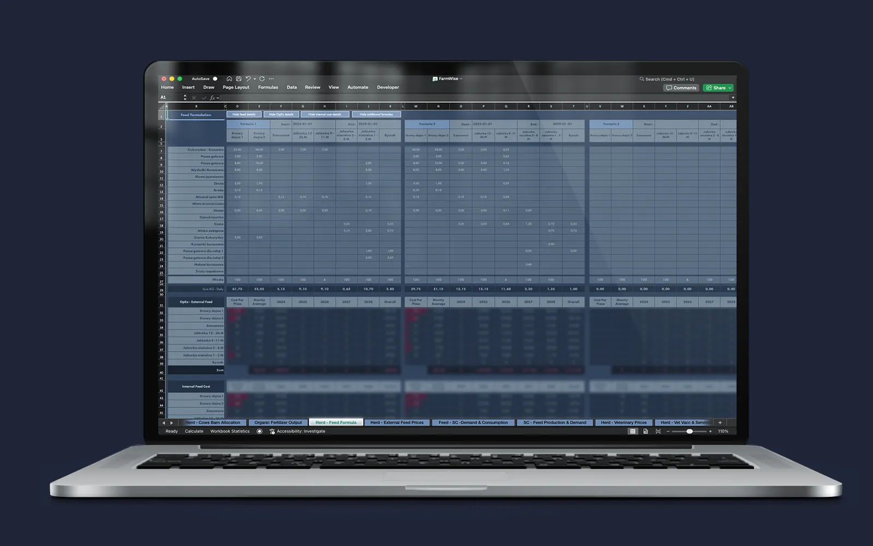Open the Data ribbon tab
The image size is (873, 546).
[292, 87]
